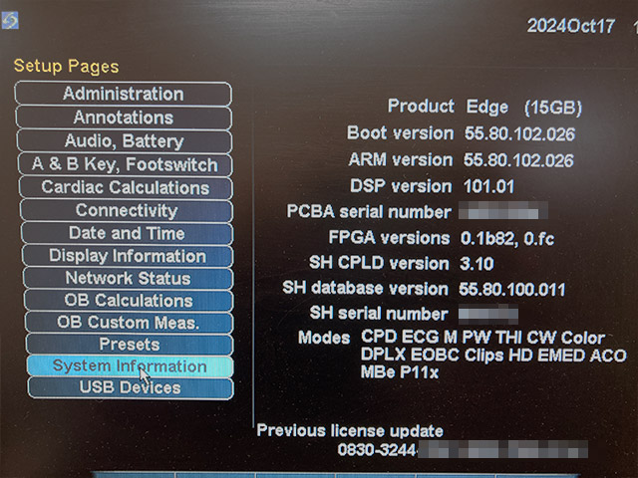Click the Product value Edge (15GB)
Screen dimensions: 638x478
(x=524, y=108)
